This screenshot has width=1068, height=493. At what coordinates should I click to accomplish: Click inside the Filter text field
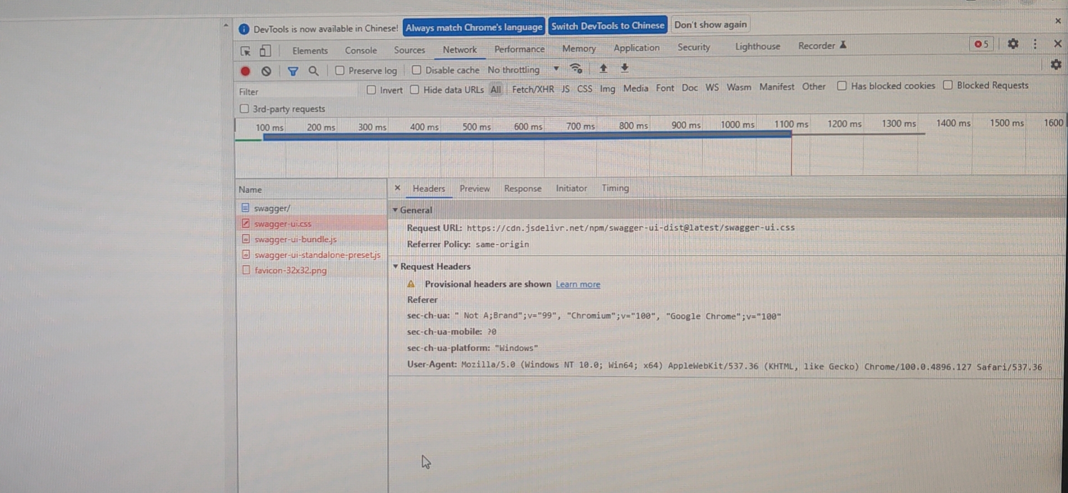point(298,91)
